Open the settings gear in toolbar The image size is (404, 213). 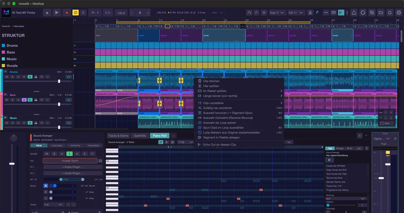tap(399, 13)
